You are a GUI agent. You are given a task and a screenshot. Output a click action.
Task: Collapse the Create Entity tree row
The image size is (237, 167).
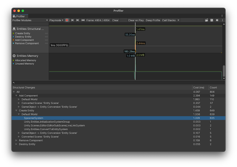(16, 110)
